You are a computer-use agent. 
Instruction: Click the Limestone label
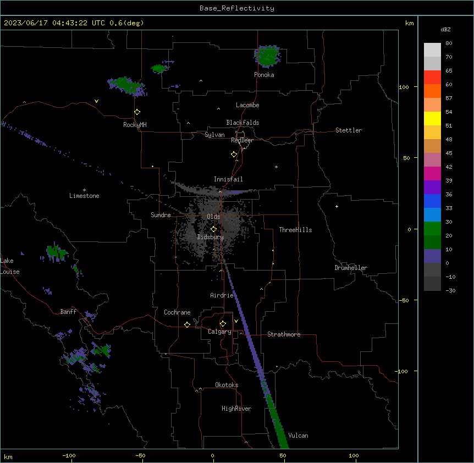[x=84, y=196]
